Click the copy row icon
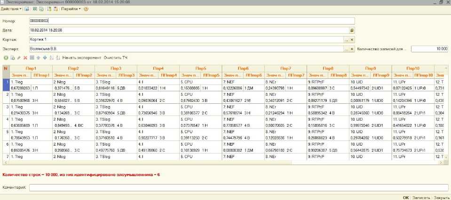Viewport: 451px width, 200px height. click(x=12, y=58)
